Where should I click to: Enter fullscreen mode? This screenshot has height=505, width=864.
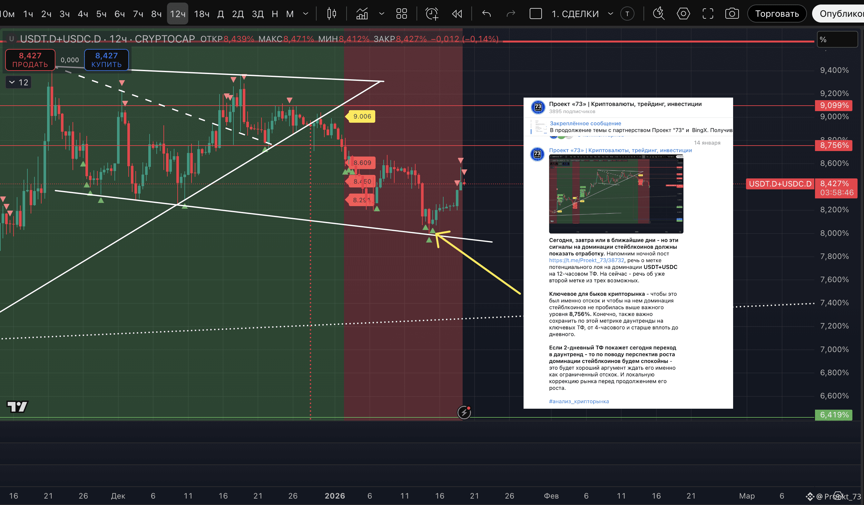[x=708, y=14]
